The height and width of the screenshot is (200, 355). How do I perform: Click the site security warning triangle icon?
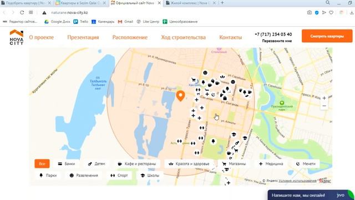pyautogui.click(x=44, y=13)
